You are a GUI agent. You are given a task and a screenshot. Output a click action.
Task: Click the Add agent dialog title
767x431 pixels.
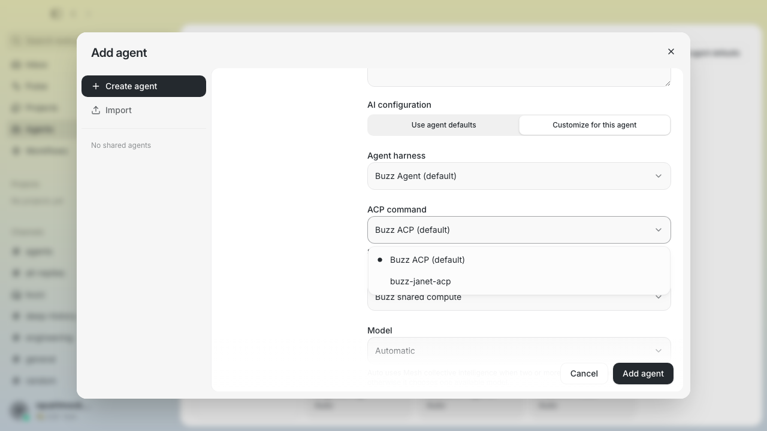click(x=119, y=53)
